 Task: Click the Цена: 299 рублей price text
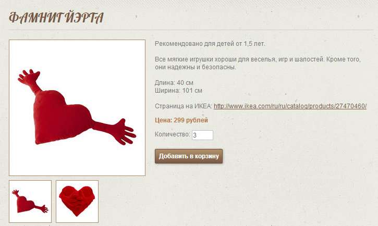(x=181, y=120)
